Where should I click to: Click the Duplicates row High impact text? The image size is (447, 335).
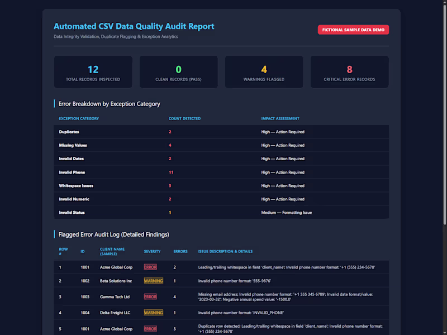click(x=283, y=132)
